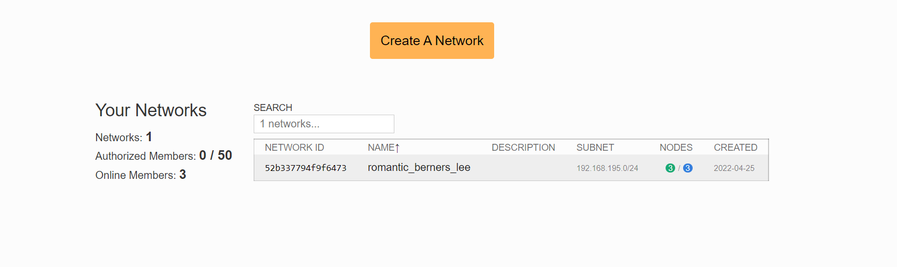This screenshot has height=267, width=897.
Task: Focus the networks search field
Action: [x=324, y=124]
